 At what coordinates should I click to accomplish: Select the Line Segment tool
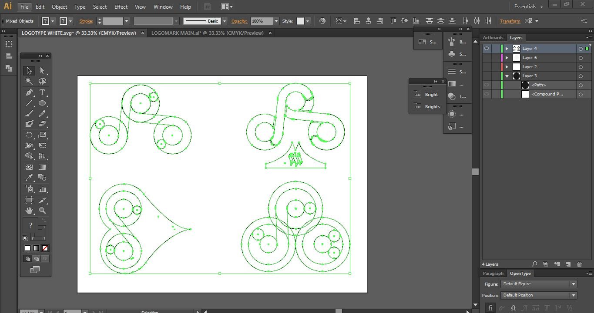point(29,103)
